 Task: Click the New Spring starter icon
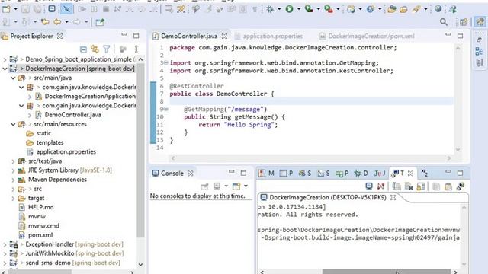coord(371,9)
